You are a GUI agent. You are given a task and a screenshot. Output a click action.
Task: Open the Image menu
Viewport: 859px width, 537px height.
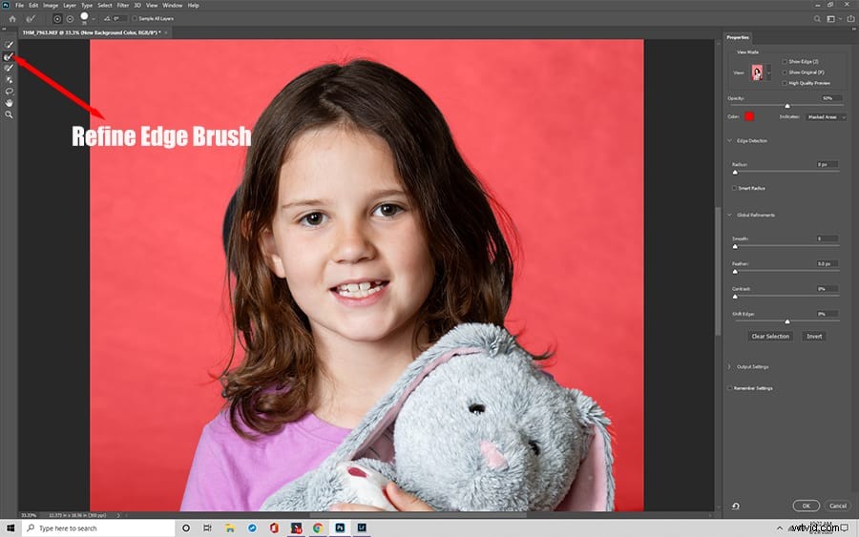[x=51, y=6]
